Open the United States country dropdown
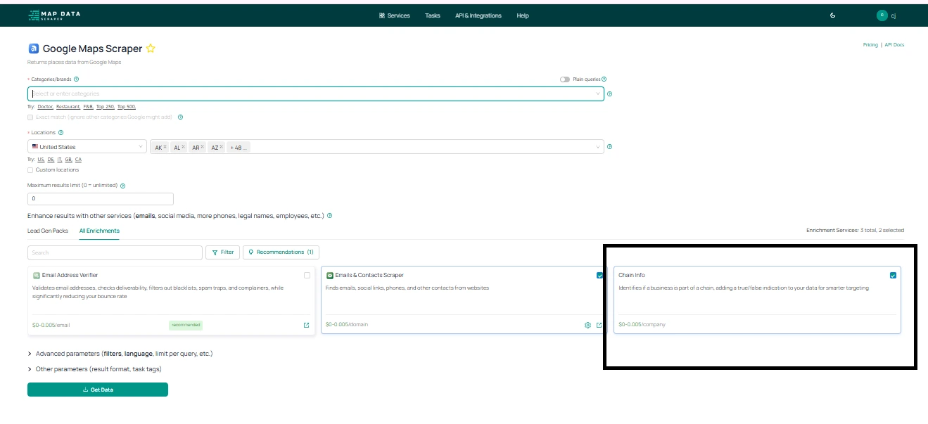928x424 pixels. (87, 147)
